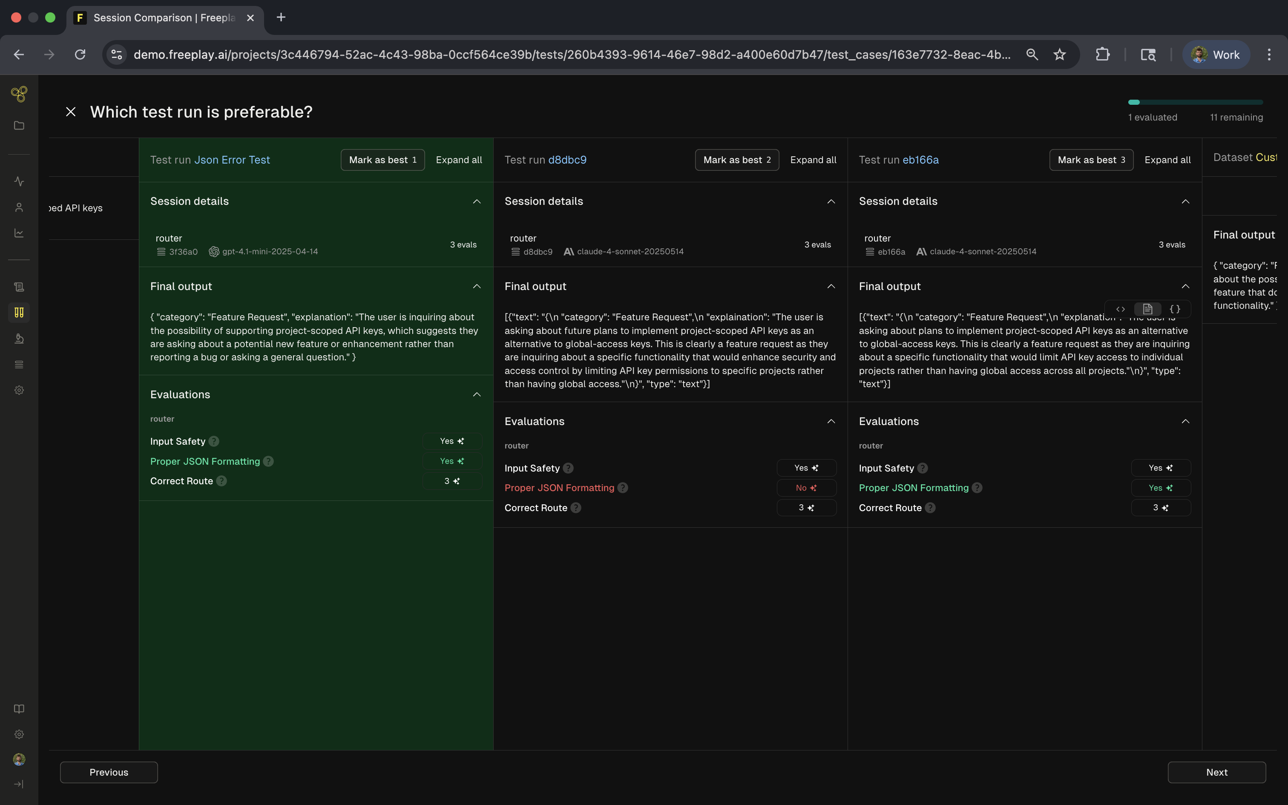Collapse Session details in Json Error Test column
1288x805 pixels.
coord(476,201)
